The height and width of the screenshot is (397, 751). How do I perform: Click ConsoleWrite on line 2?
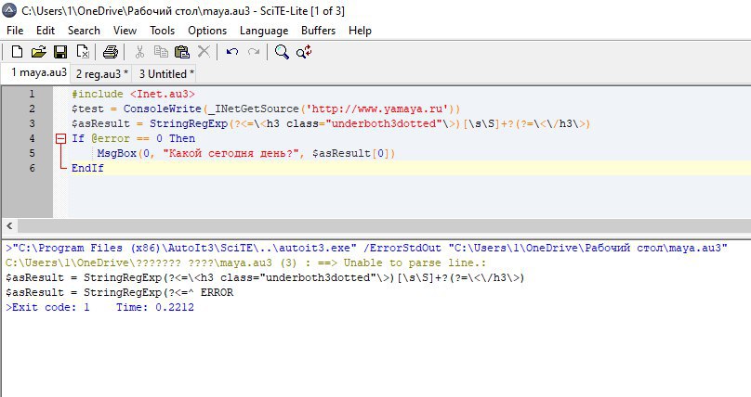coord(163,109)
